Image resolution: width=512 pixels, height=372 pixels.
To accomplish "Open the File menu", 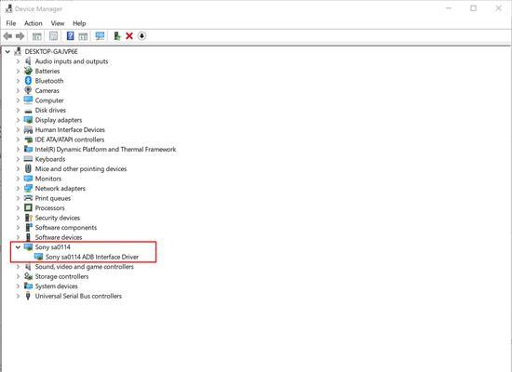I will pos(11,23).
